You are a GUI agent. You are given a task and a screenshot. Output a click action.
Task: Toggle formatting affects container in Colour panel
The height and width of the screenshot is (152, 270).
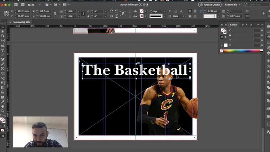coord(221,37)
